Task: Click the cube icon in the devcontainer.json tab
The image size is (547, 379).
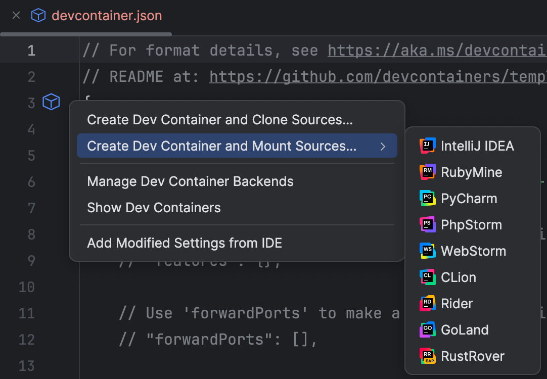Action: click(x=38, y=15)
